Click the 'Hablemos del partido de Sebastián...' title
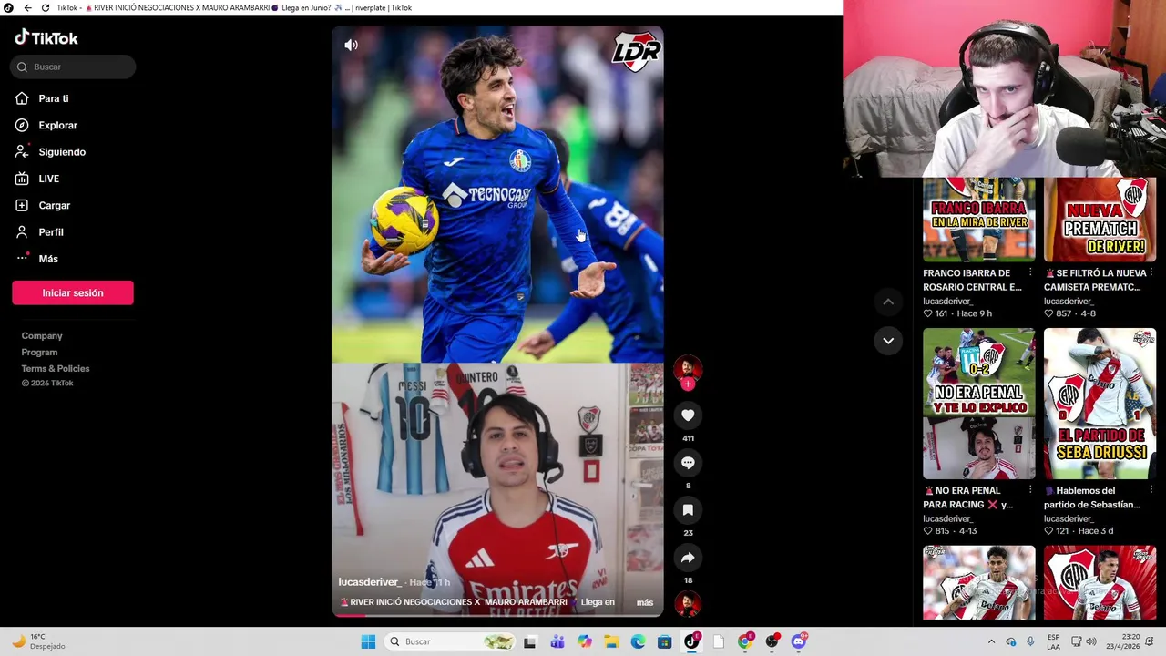The height and width of the screenshot is (656, 1166). click(1093, 497)
